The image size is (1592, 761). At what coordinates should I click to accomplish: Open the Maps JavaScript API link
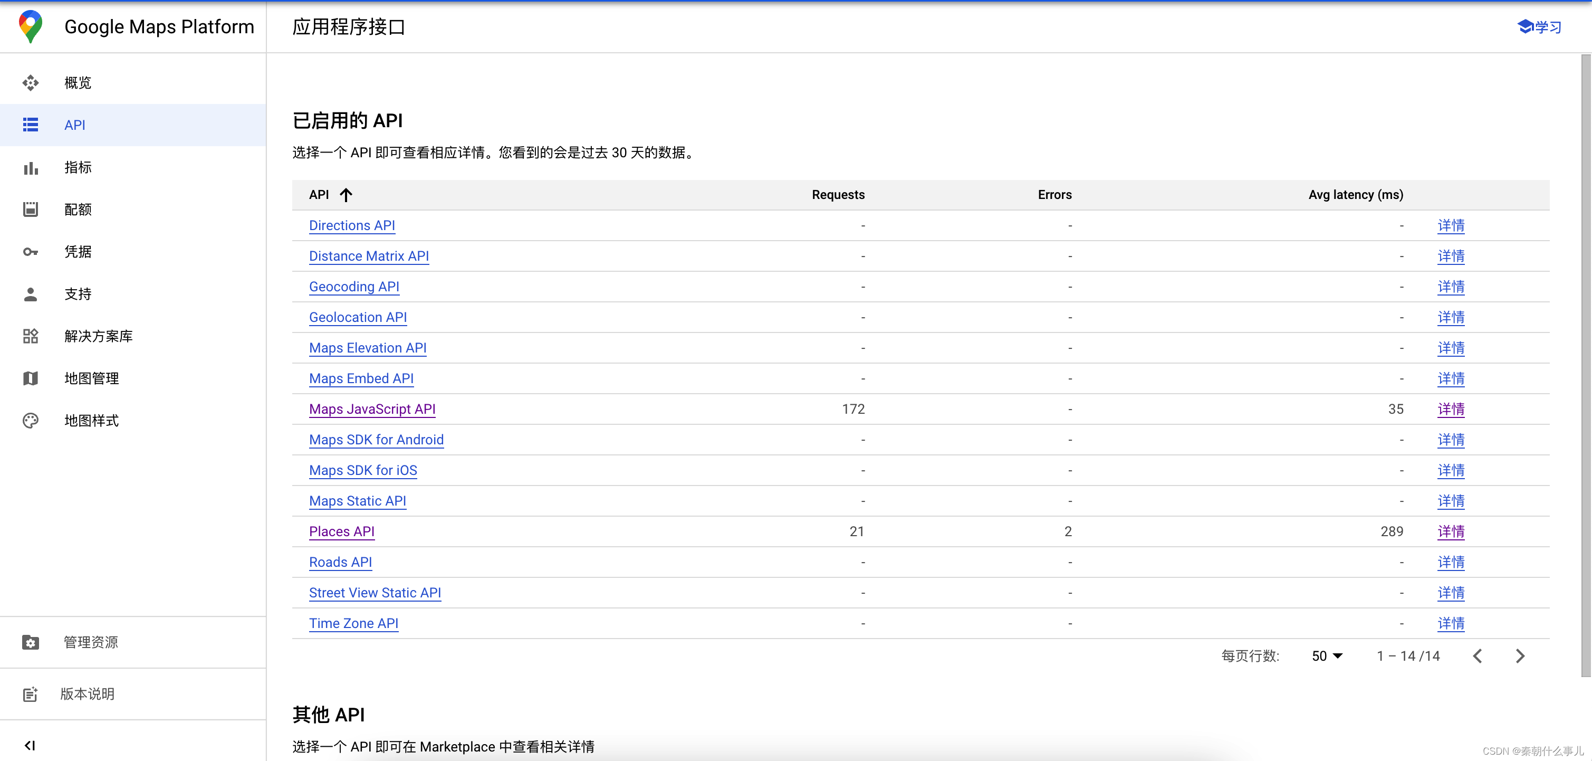[372, 408]
